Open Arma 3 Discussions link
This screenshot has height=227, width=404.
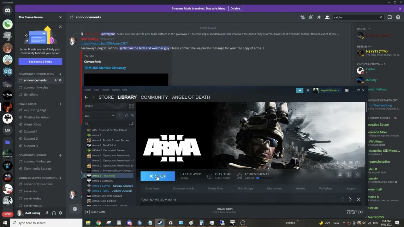275,189
